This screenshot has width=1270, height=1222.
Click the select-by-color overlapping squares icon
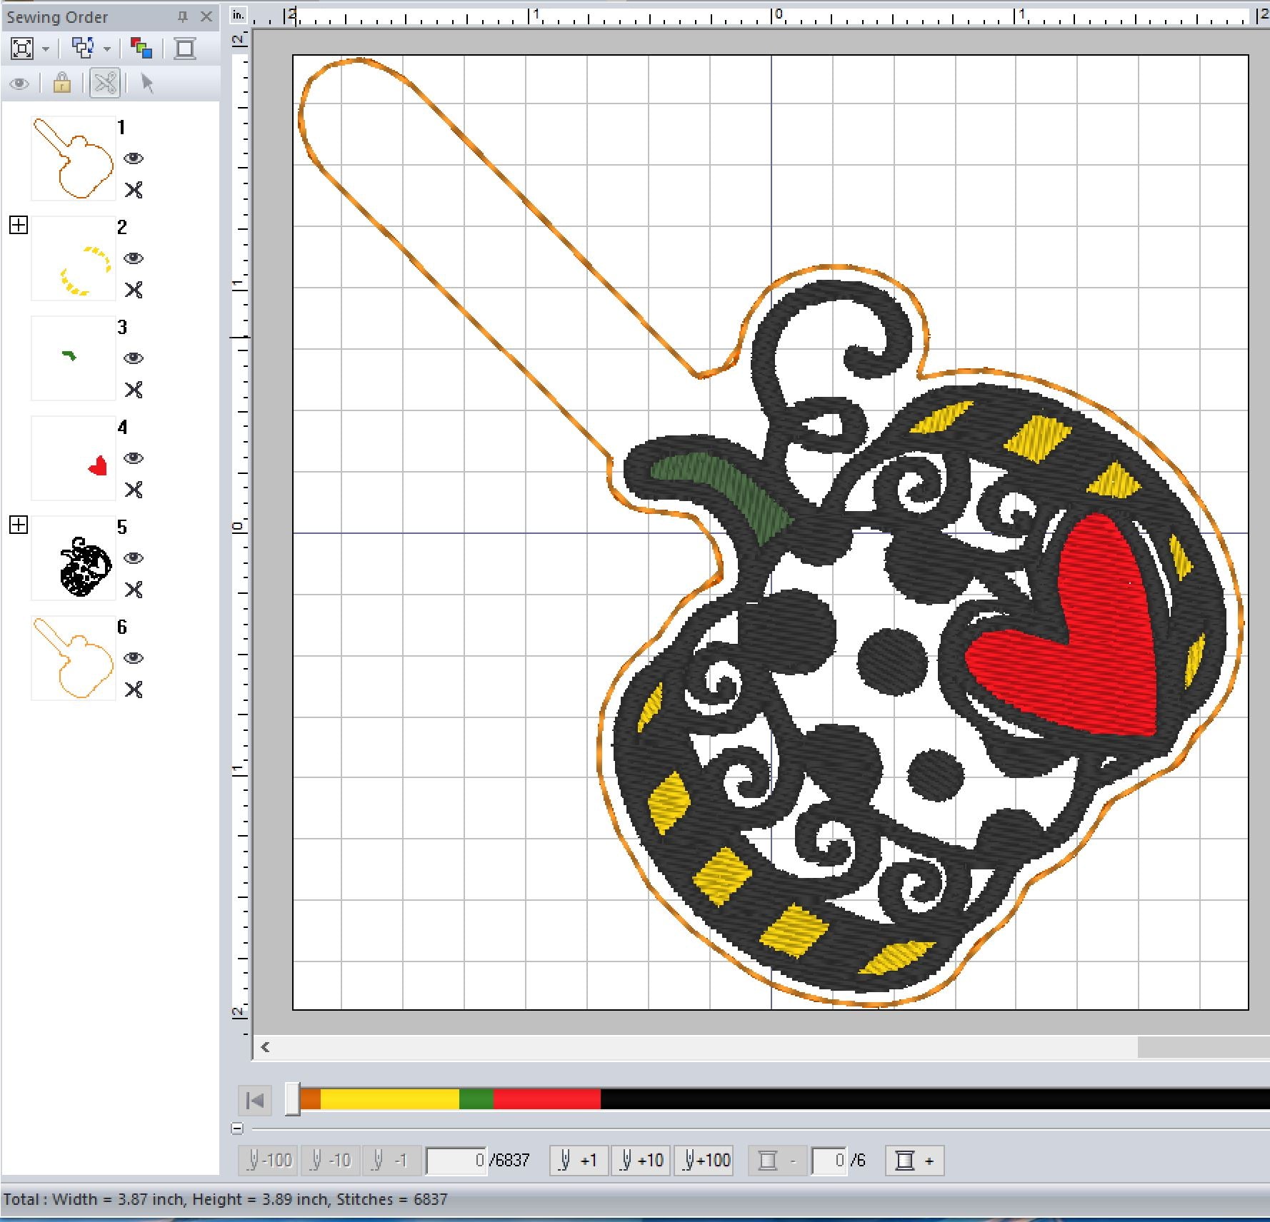click(x=83, y=49)
